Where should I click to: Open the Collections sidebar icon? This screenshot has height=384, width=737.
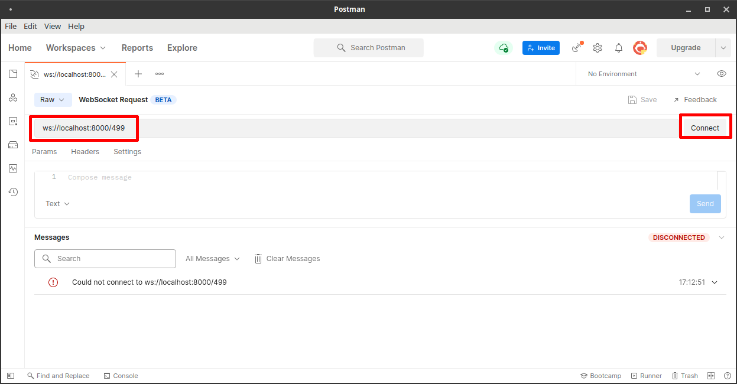(x=13, y=74)
